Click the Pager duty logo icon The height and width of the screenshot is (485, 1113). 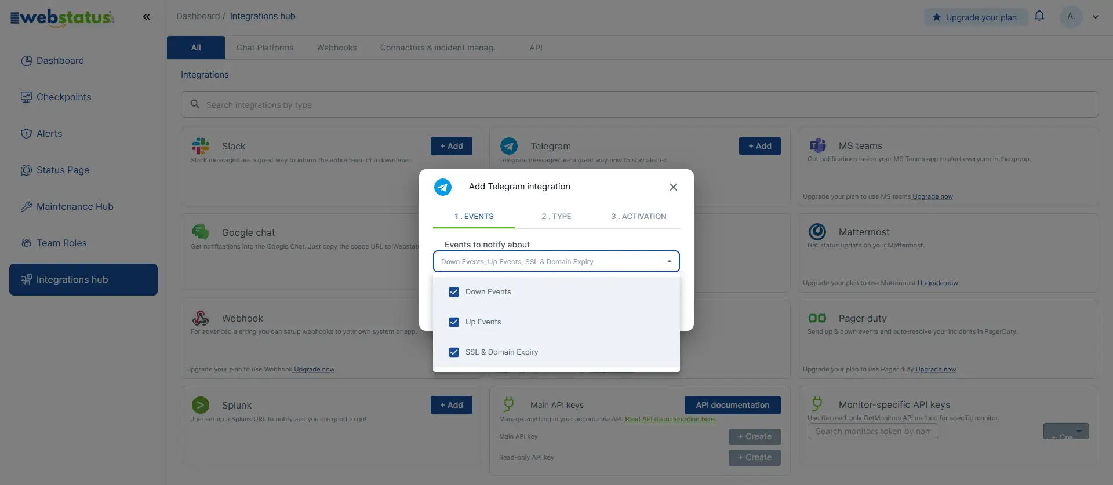817,318
